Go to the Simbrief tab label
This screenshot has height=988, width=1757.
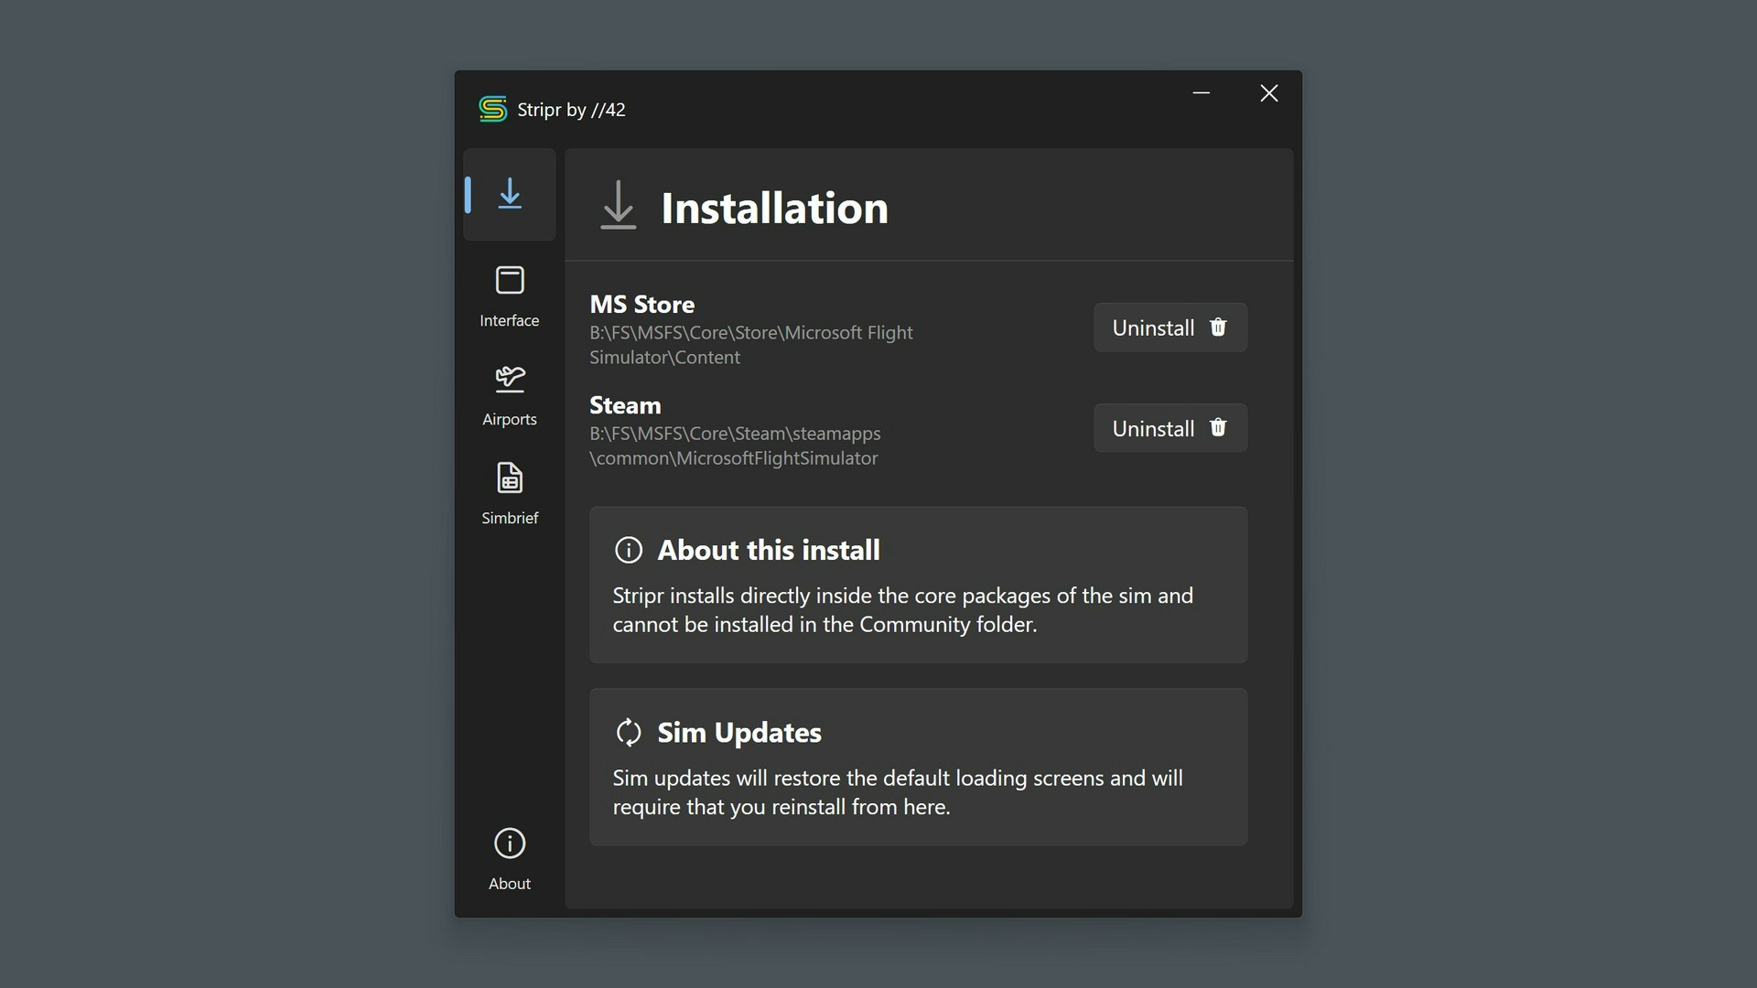[x=510, y=518]
